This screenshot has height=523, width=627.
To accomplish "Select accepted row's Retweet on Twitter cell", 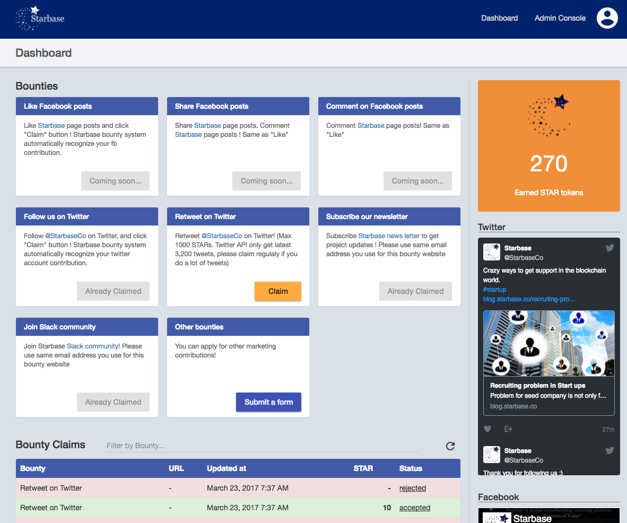I will click(51, 508).
